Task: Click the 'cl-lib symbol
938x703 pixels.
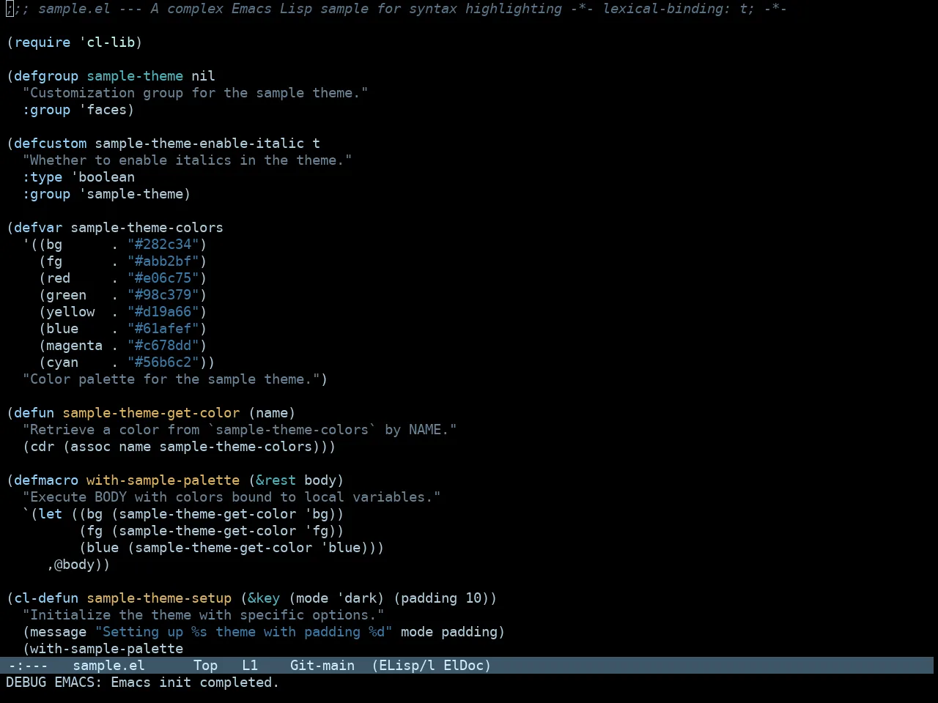Action: point(107,42)
